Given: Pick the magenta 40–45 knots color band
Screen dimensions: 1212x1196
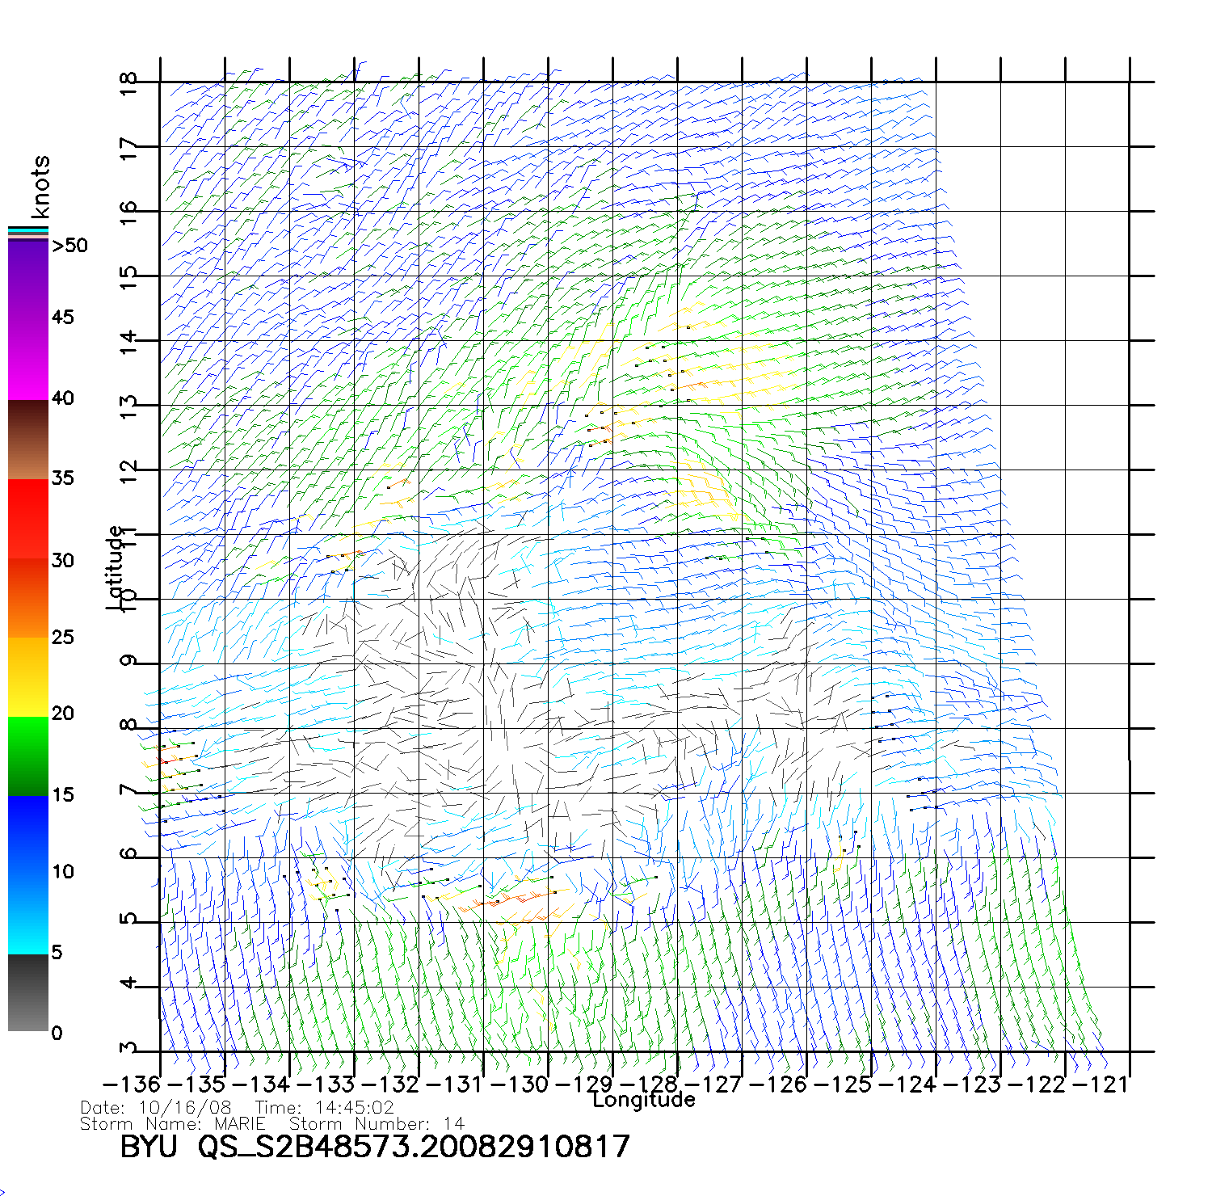Looking at the screenshot, I should point(27,360).
